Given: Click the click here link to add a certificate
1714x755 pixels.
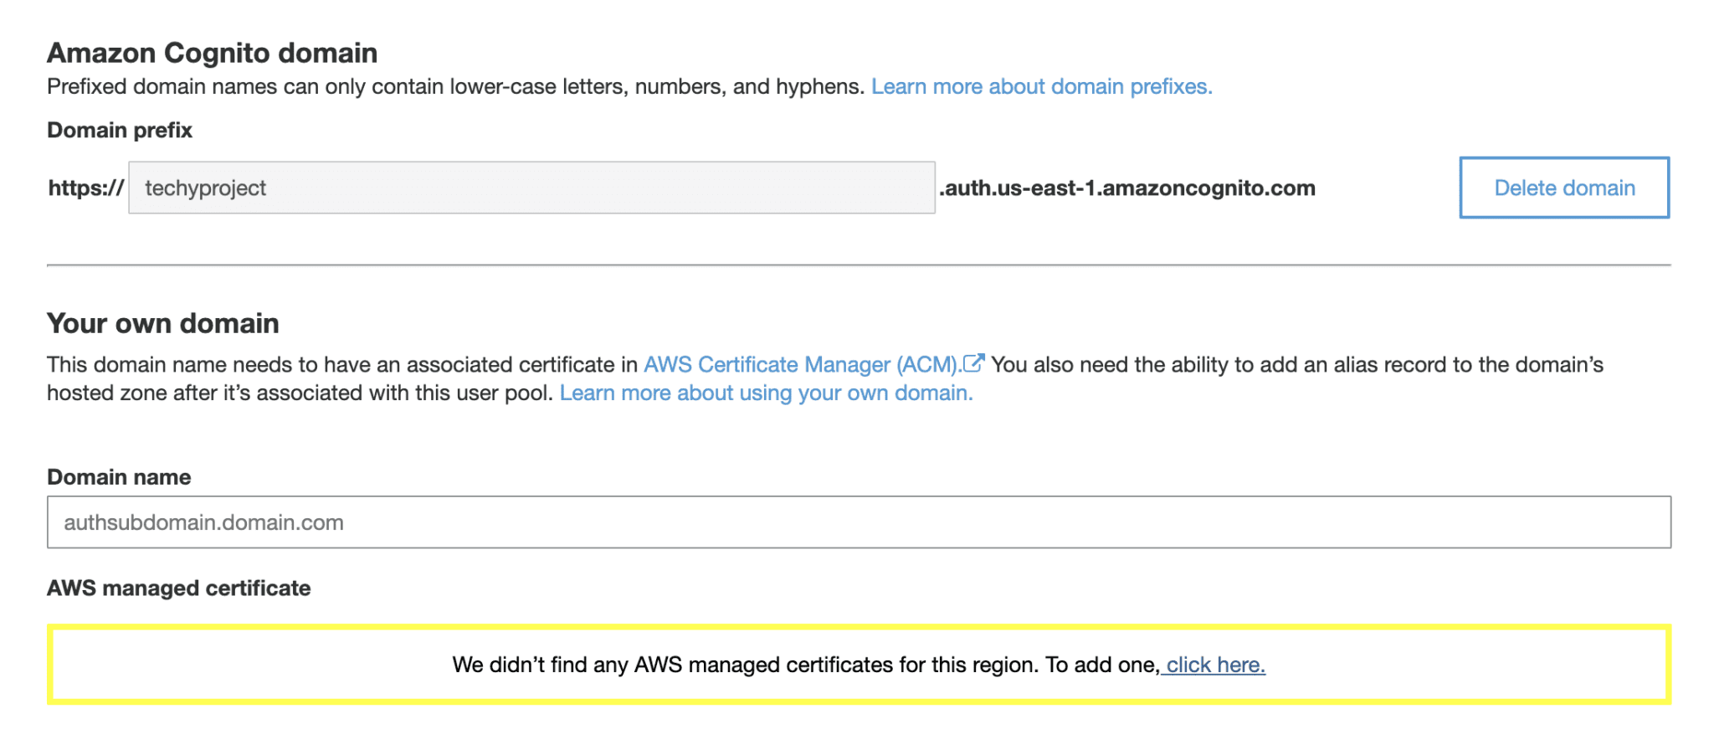Looking at the screenshot, I should [1214, 665].
